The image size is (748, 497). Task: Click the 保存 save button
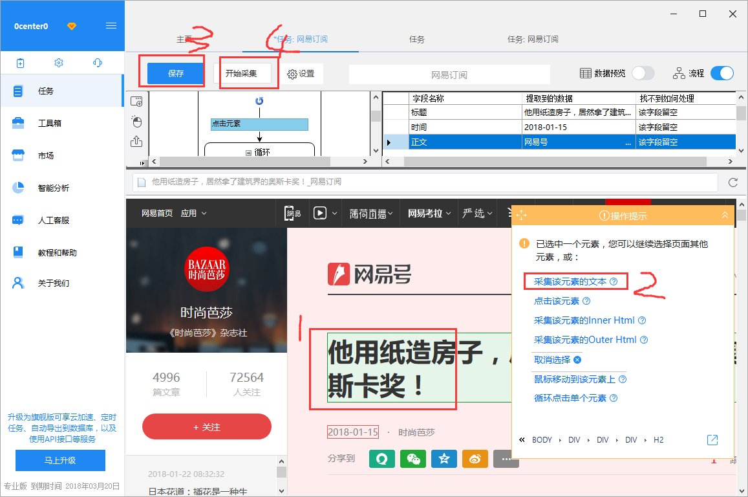pos(176,74)
